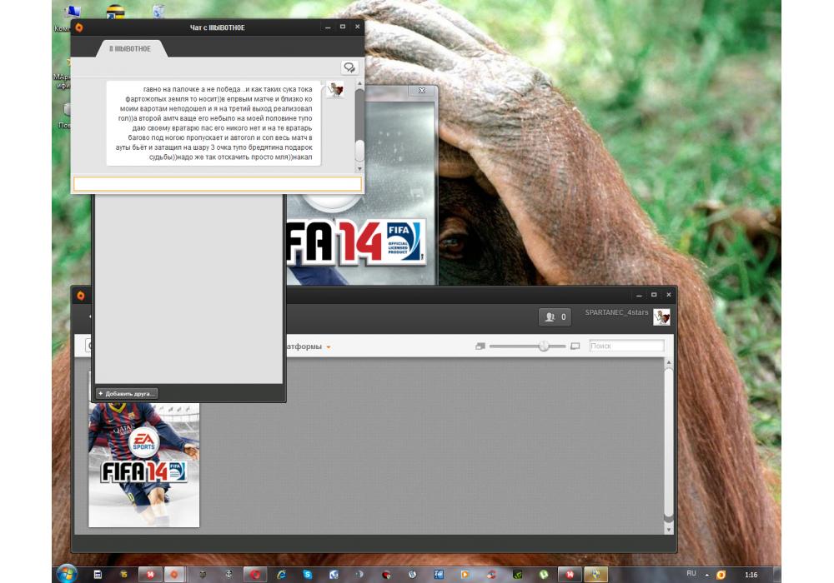Click the Skype icon in the taskbar
834x583 pixels.
click(x=308, y=574)
